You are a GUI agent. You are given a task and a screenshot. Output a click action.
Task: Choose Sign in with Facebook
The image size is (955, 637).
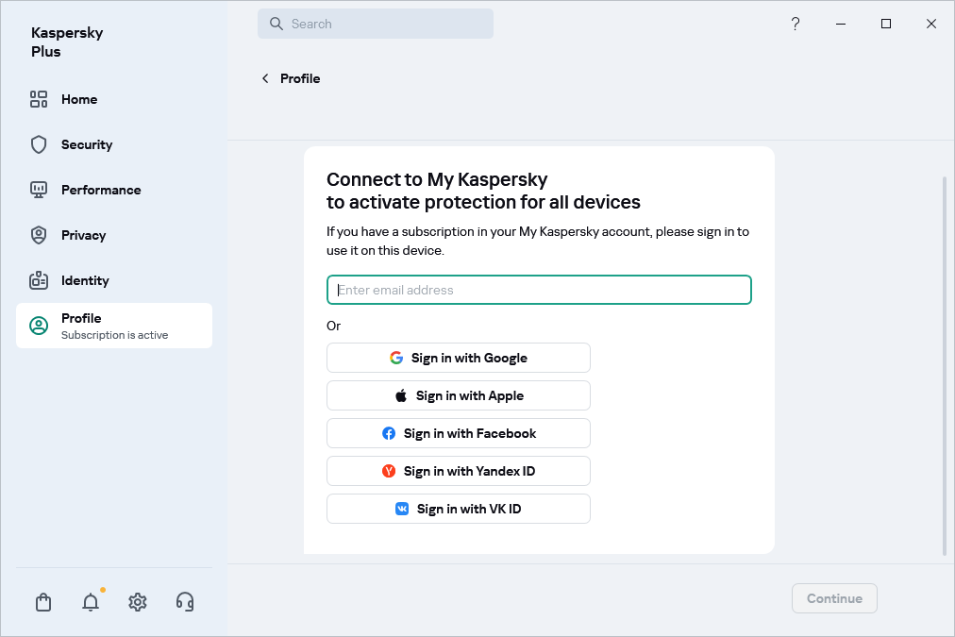coord(459,433)
